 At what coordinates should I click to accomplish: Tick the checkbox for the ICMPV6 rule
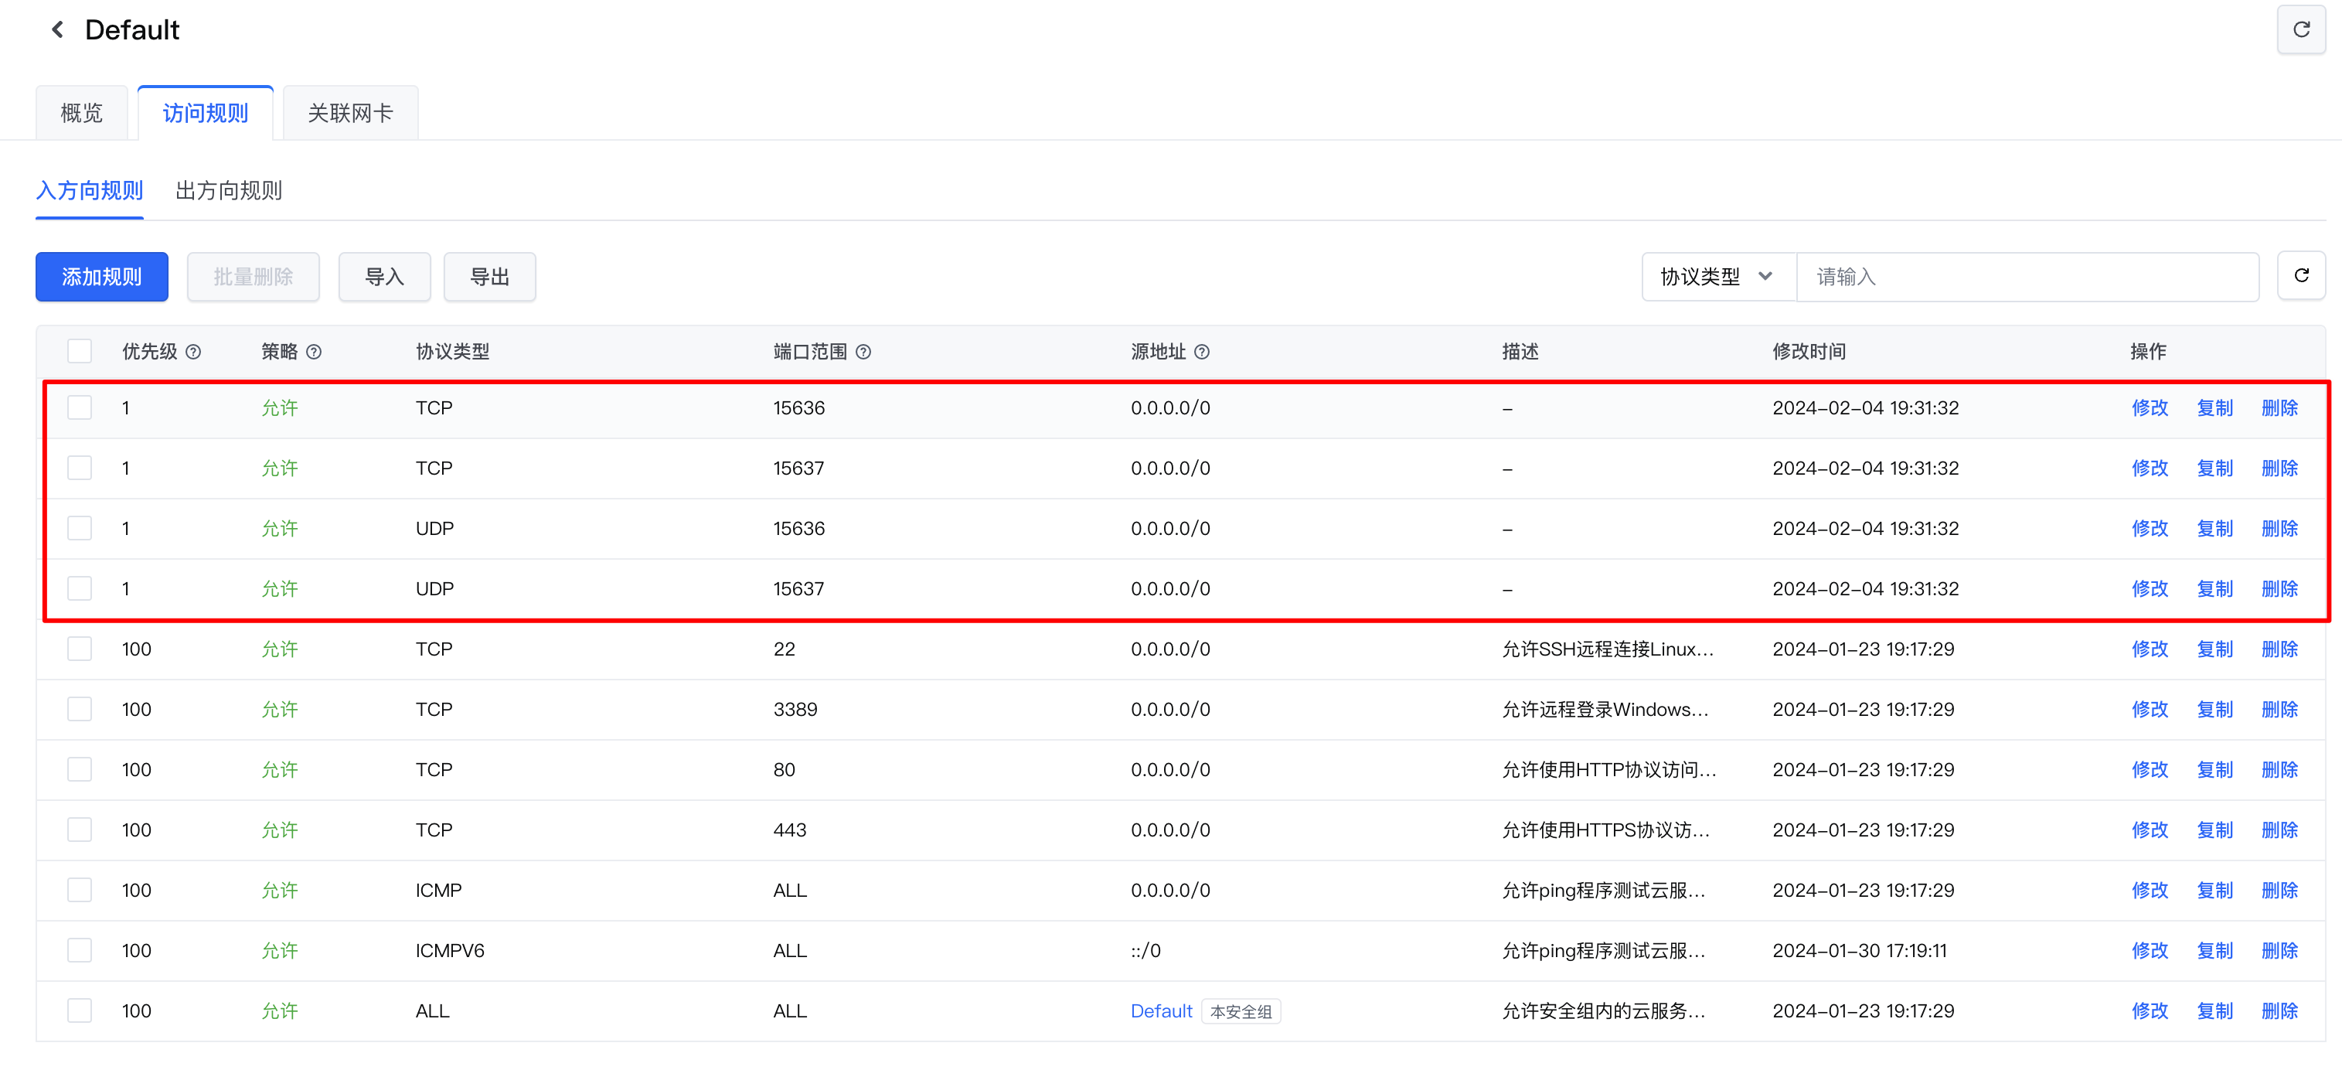click(80, 949)
